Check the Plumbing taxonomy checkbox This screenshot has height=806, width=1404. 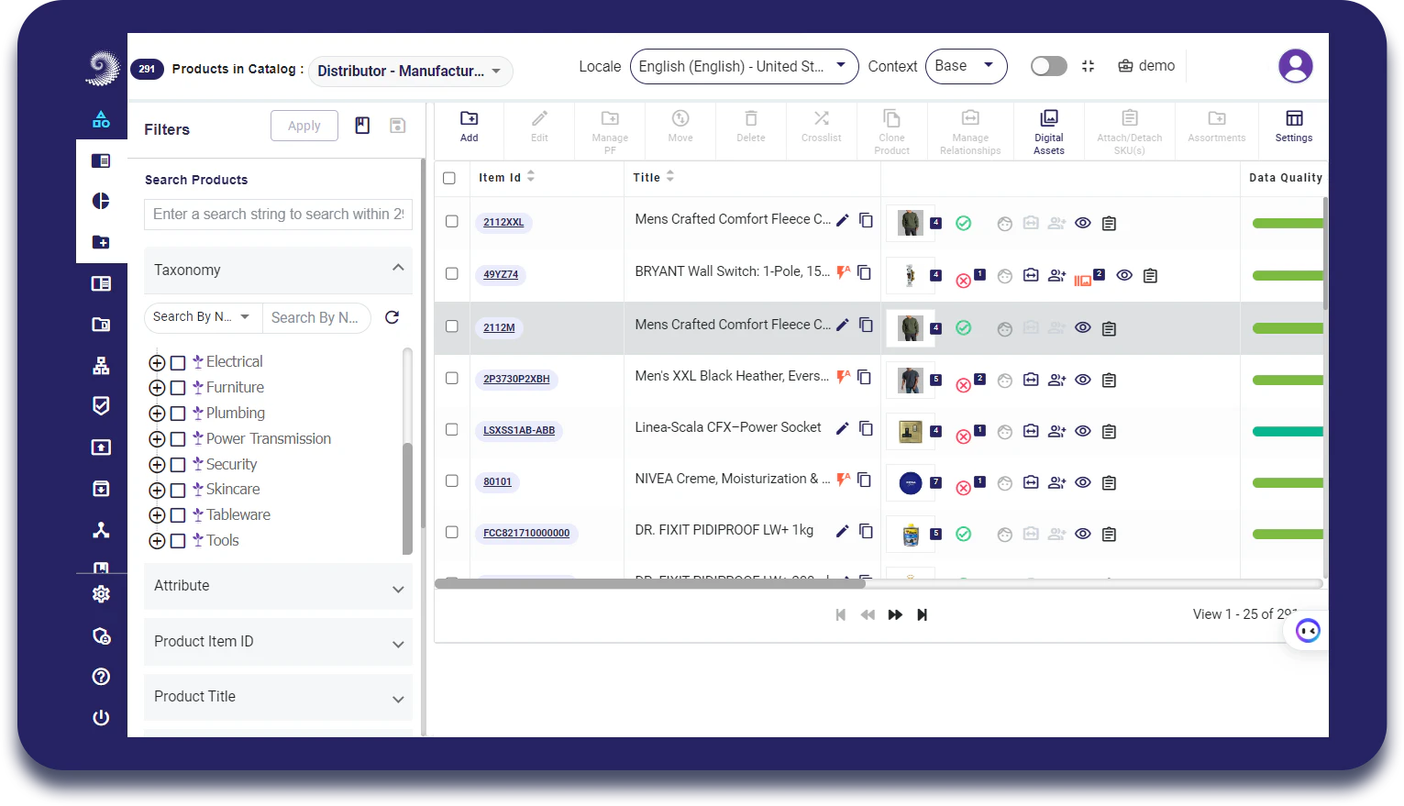click(178, 414)
